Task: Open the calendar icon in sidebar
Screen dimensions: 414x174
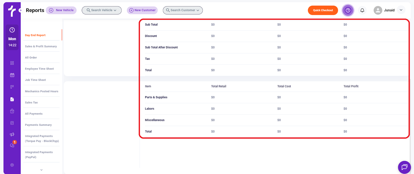Action: tap(12, 75)
